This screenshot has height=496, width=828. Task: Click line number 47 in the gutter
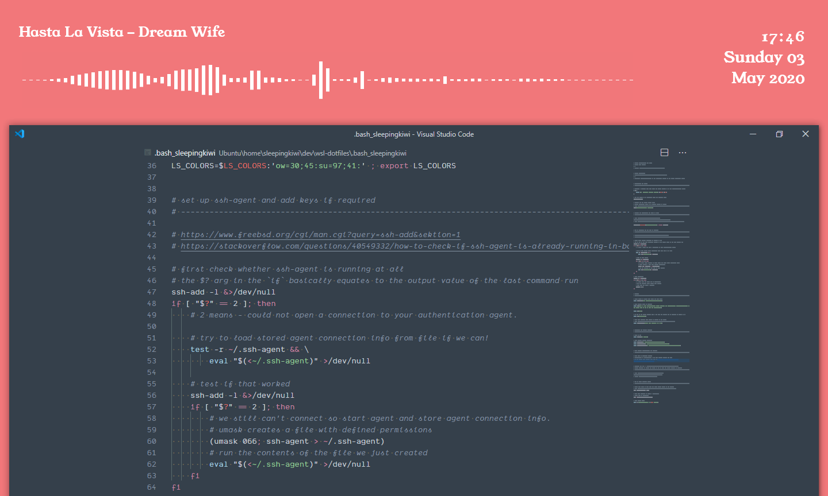click(x=152, y=292)
